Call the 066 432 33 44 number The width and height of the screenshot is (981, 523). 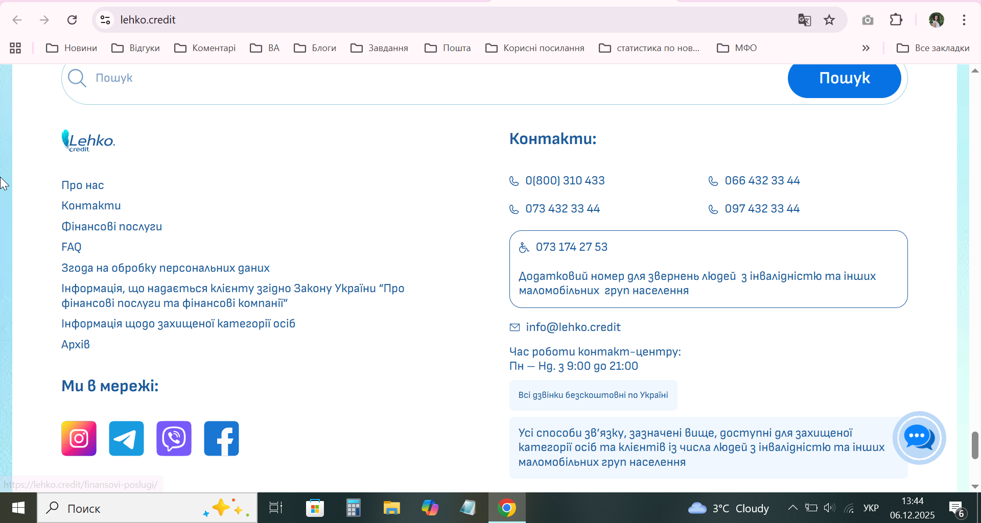(x=762, y=181)
